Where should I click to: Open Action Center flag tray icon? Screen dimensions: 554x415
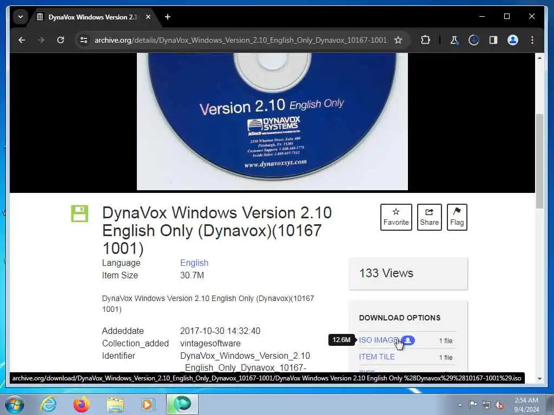click(472, 405)
